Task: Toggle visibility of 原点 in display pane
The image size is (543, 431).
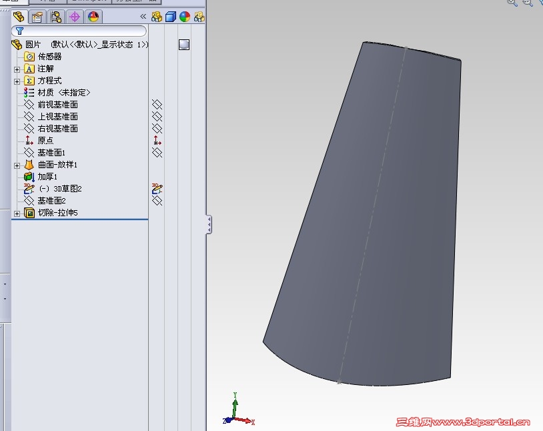Action: (x=157, y=140)
